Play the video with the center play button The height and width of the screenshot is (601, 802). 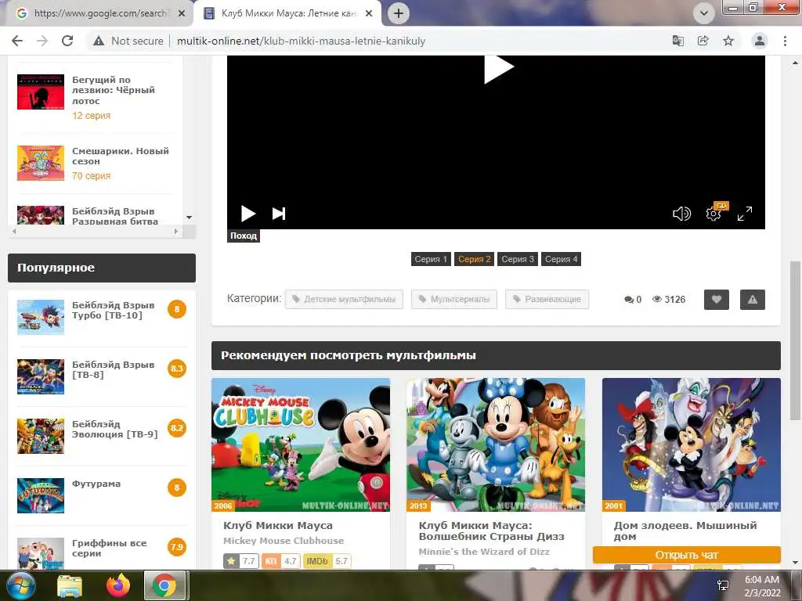[x=499, y=69]
